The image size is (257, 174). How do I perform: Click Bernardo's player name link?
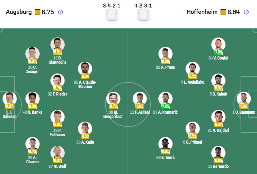pyautogui.click(x=218, y=167)
